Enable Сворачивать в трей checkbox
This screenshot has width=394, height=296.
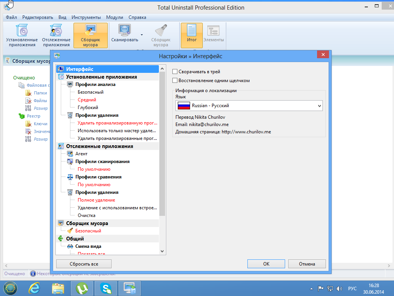coord(175,72)
